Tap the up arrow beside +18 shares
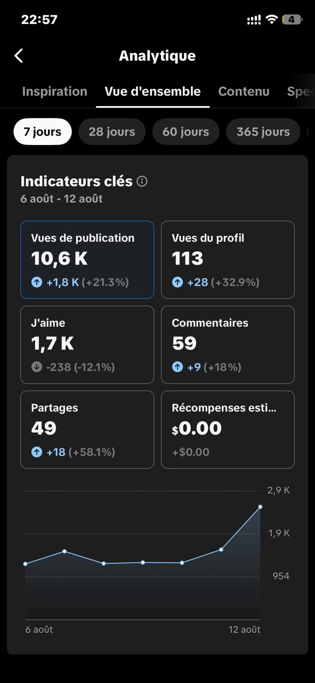 click(36, 452)
